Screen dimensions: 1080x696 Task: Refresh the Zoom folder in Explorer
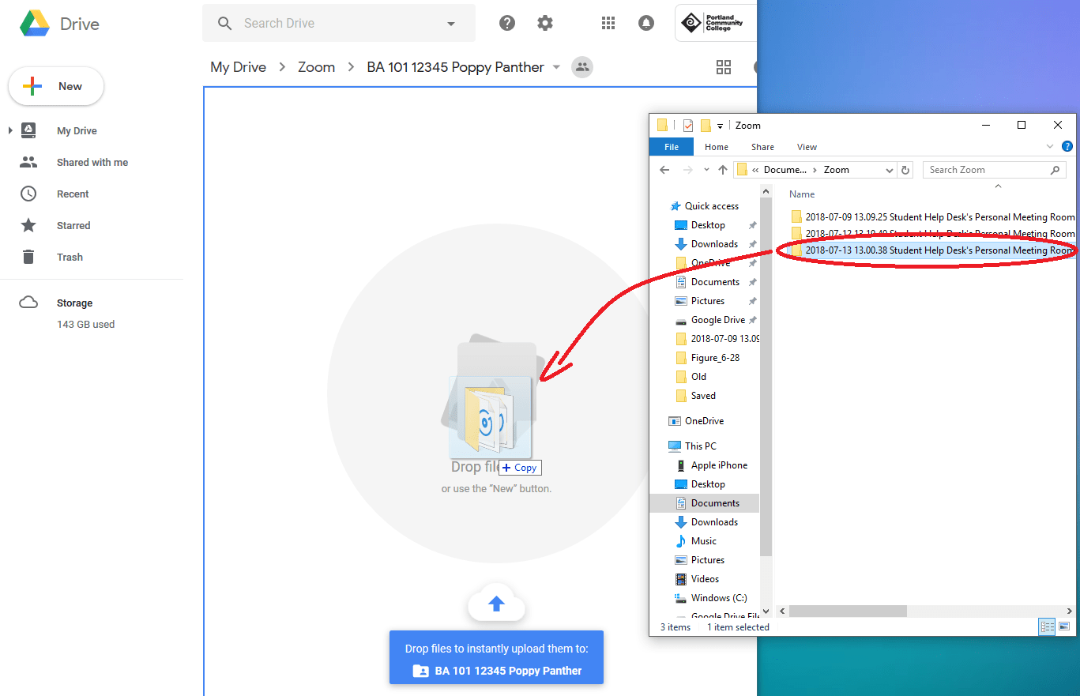(x=905, y=170)
